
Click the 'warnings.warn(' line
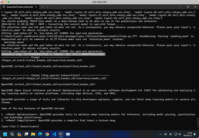(x=14, y=42)
